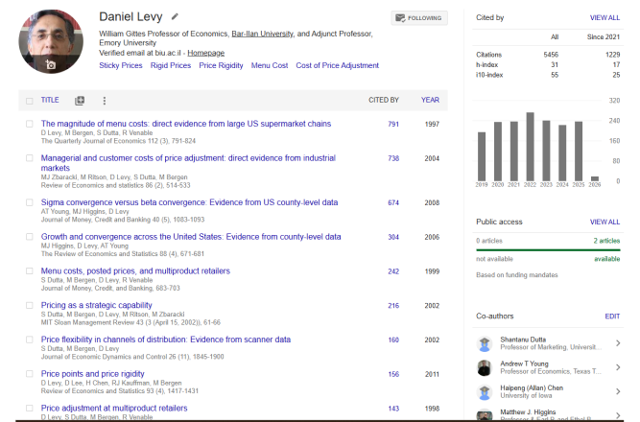640x422 pixels.
Task: Open the Sticky Prices interest tag
Action: (x=121, y=66)
